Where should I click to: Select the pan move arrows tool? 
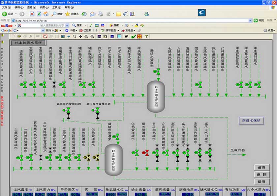pos(80,36)
